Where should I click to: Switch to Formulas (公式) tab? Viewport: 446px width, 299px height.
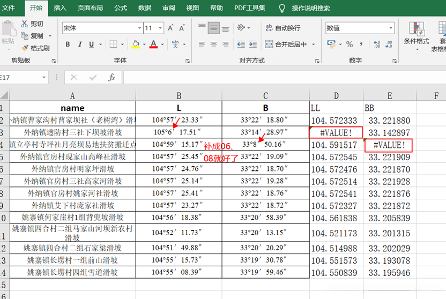pos(121,8)
